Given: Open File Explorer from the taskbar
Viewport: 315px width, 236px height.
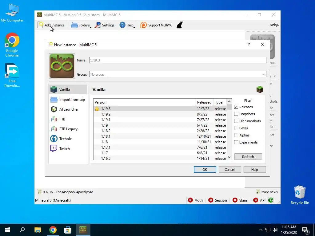Looking at the screenshot, I should 38,230.
